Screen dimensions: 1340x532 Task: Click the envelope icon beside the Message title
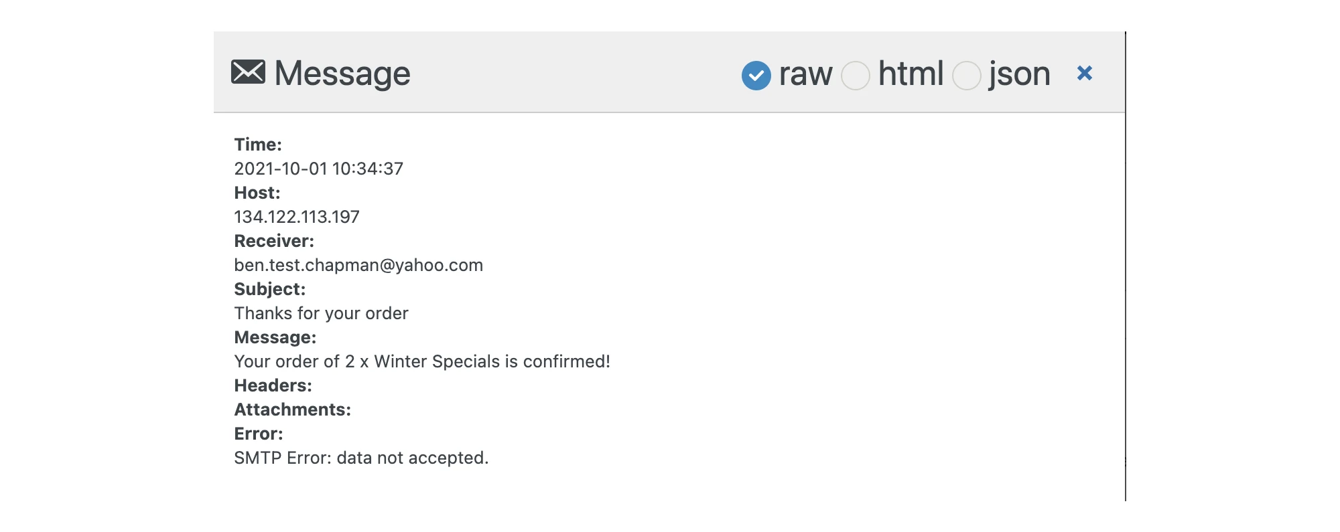pos(248,72)
